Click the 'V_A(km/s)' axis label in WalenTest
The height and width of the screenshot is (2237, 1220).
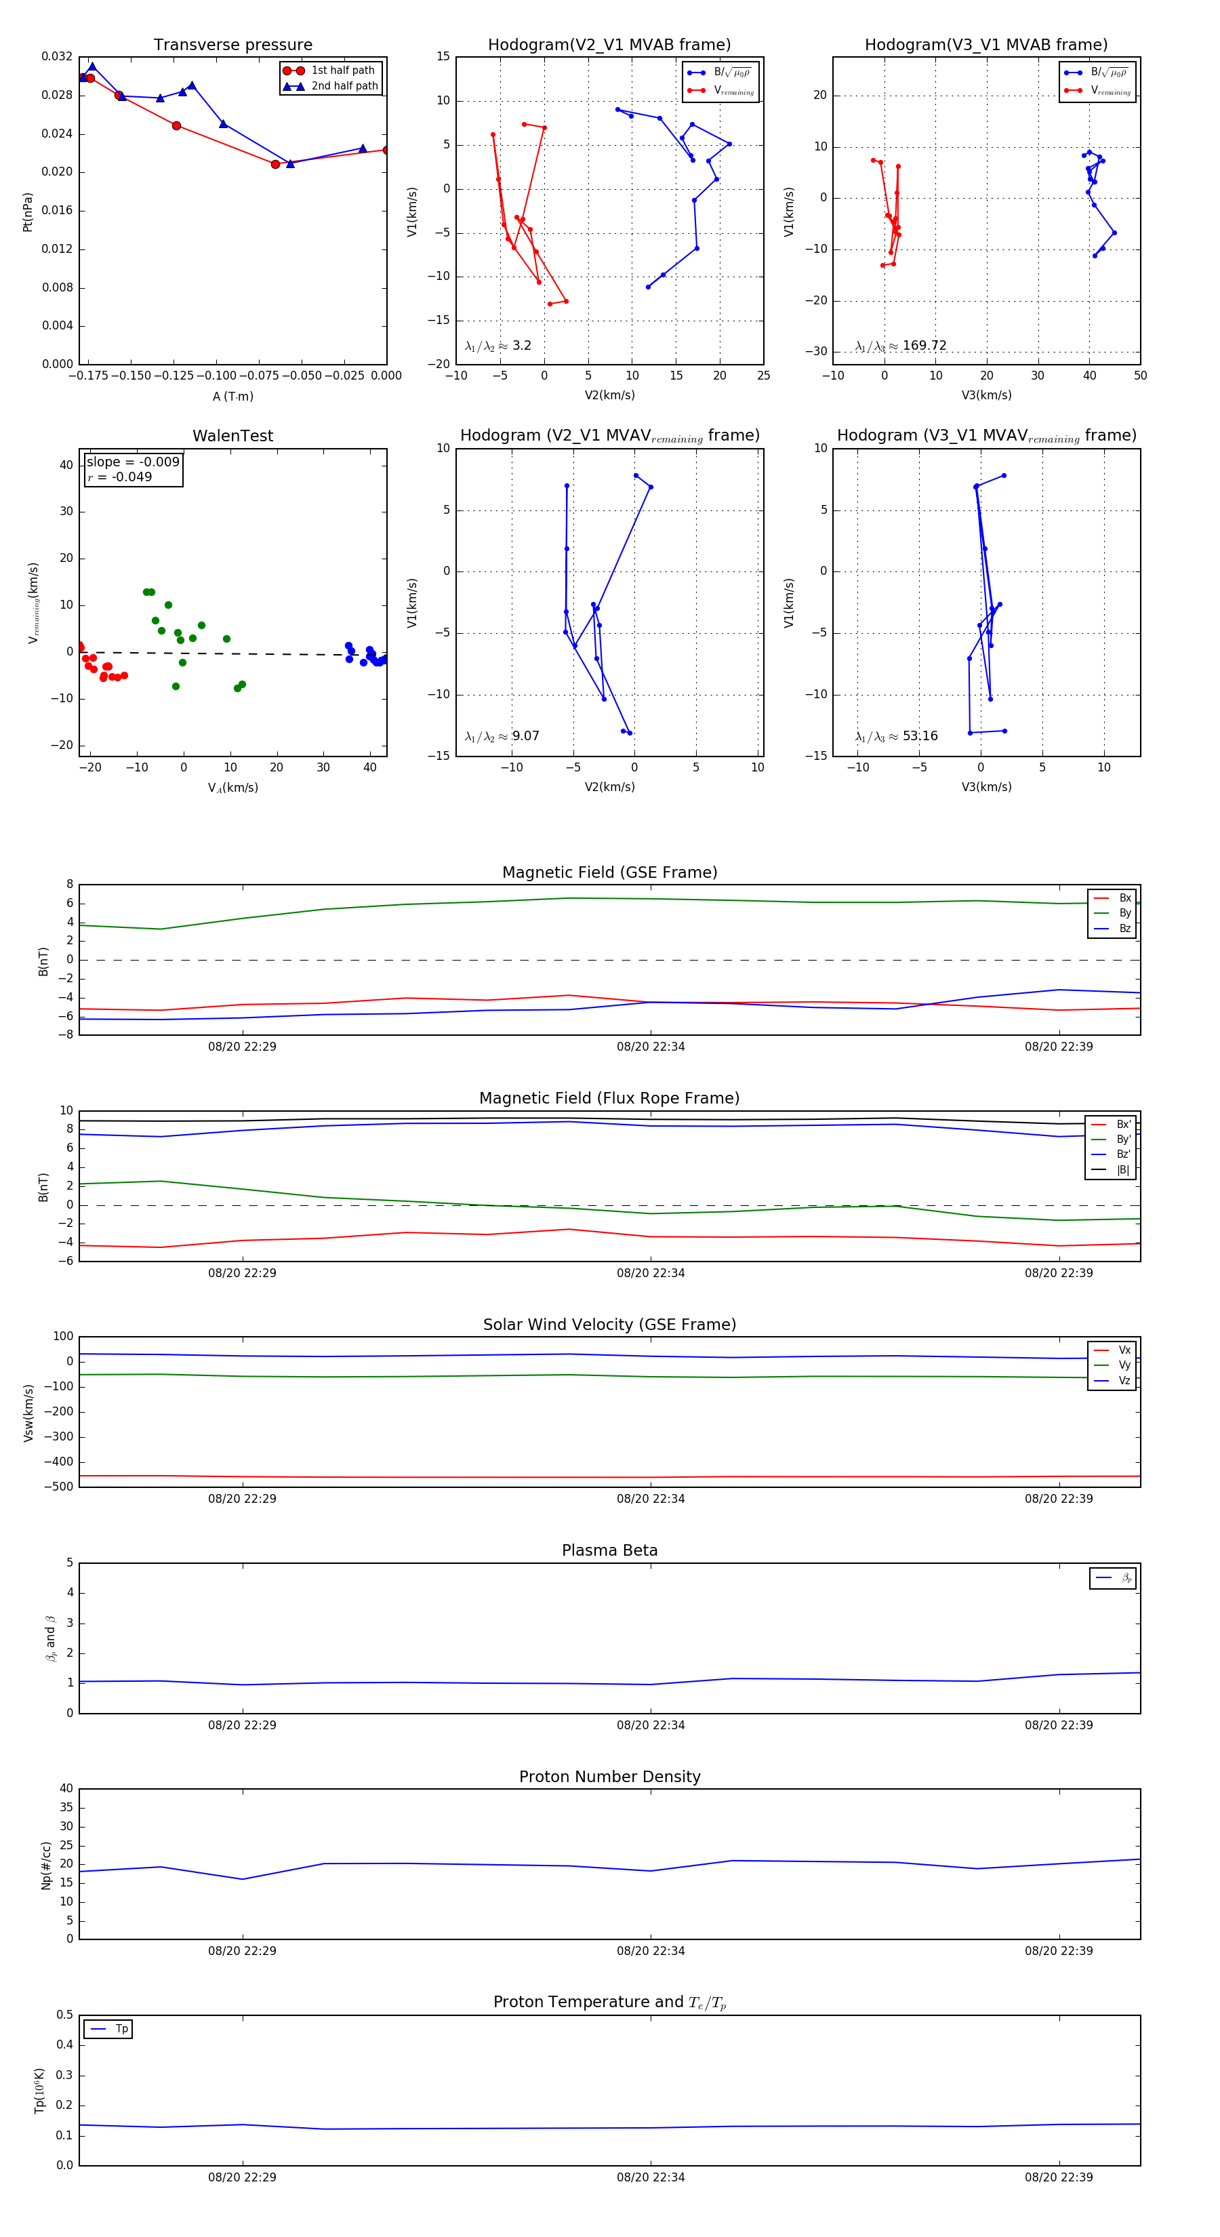coord(232,788)
